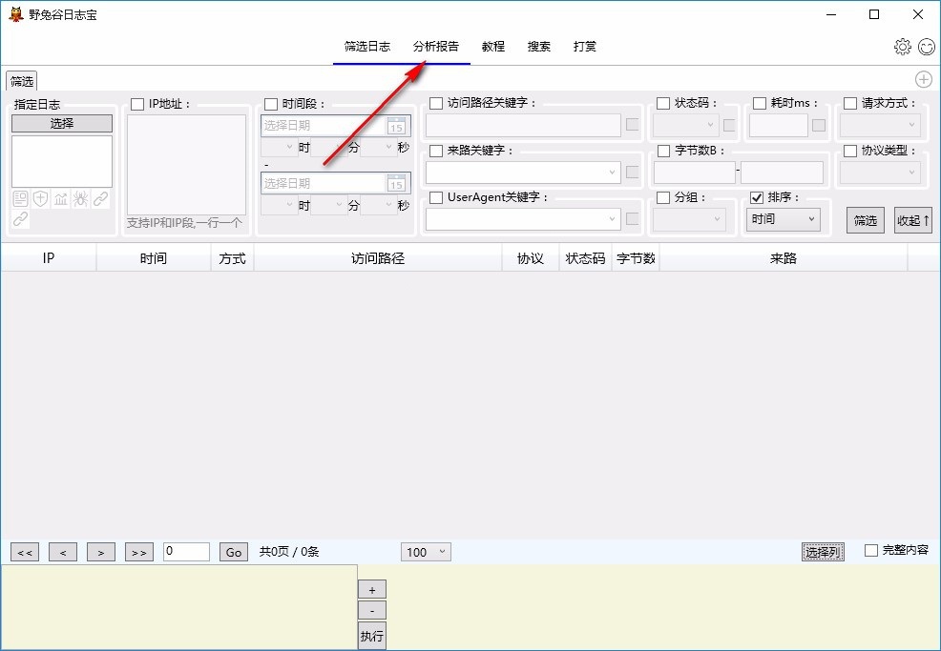The width and height of the screenshot is (941, 651).
Task: Open the 分组 dropdown
Action: tap(690, 219)
